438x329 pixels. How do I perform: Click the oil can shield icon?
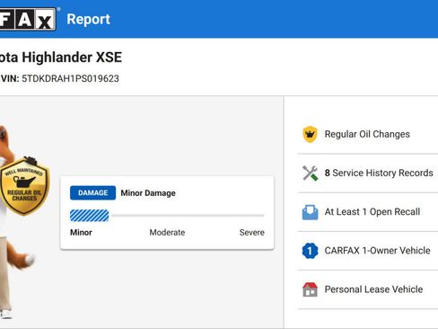(x=310, y=134)
